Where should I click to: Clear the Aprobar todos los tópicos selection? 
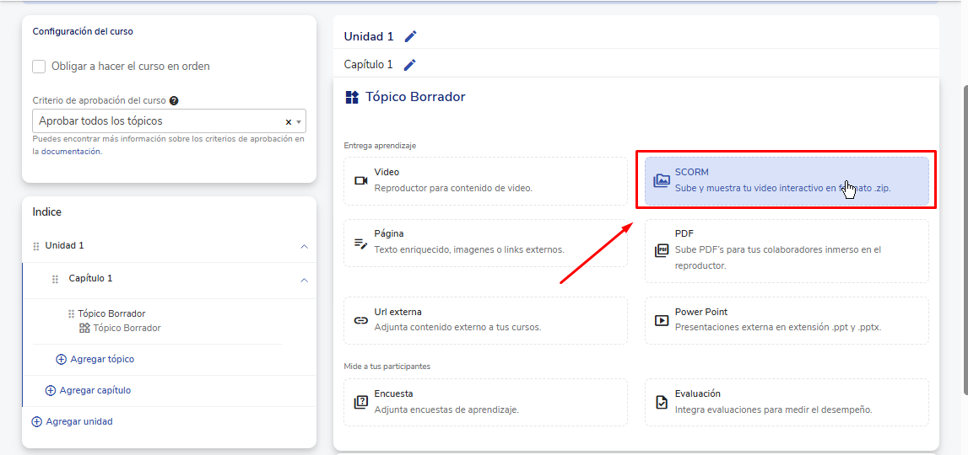click(288, 121)
